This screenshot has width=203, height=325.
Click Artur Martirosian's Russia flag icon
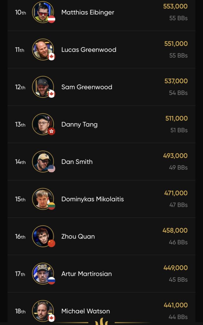point(51,281)
